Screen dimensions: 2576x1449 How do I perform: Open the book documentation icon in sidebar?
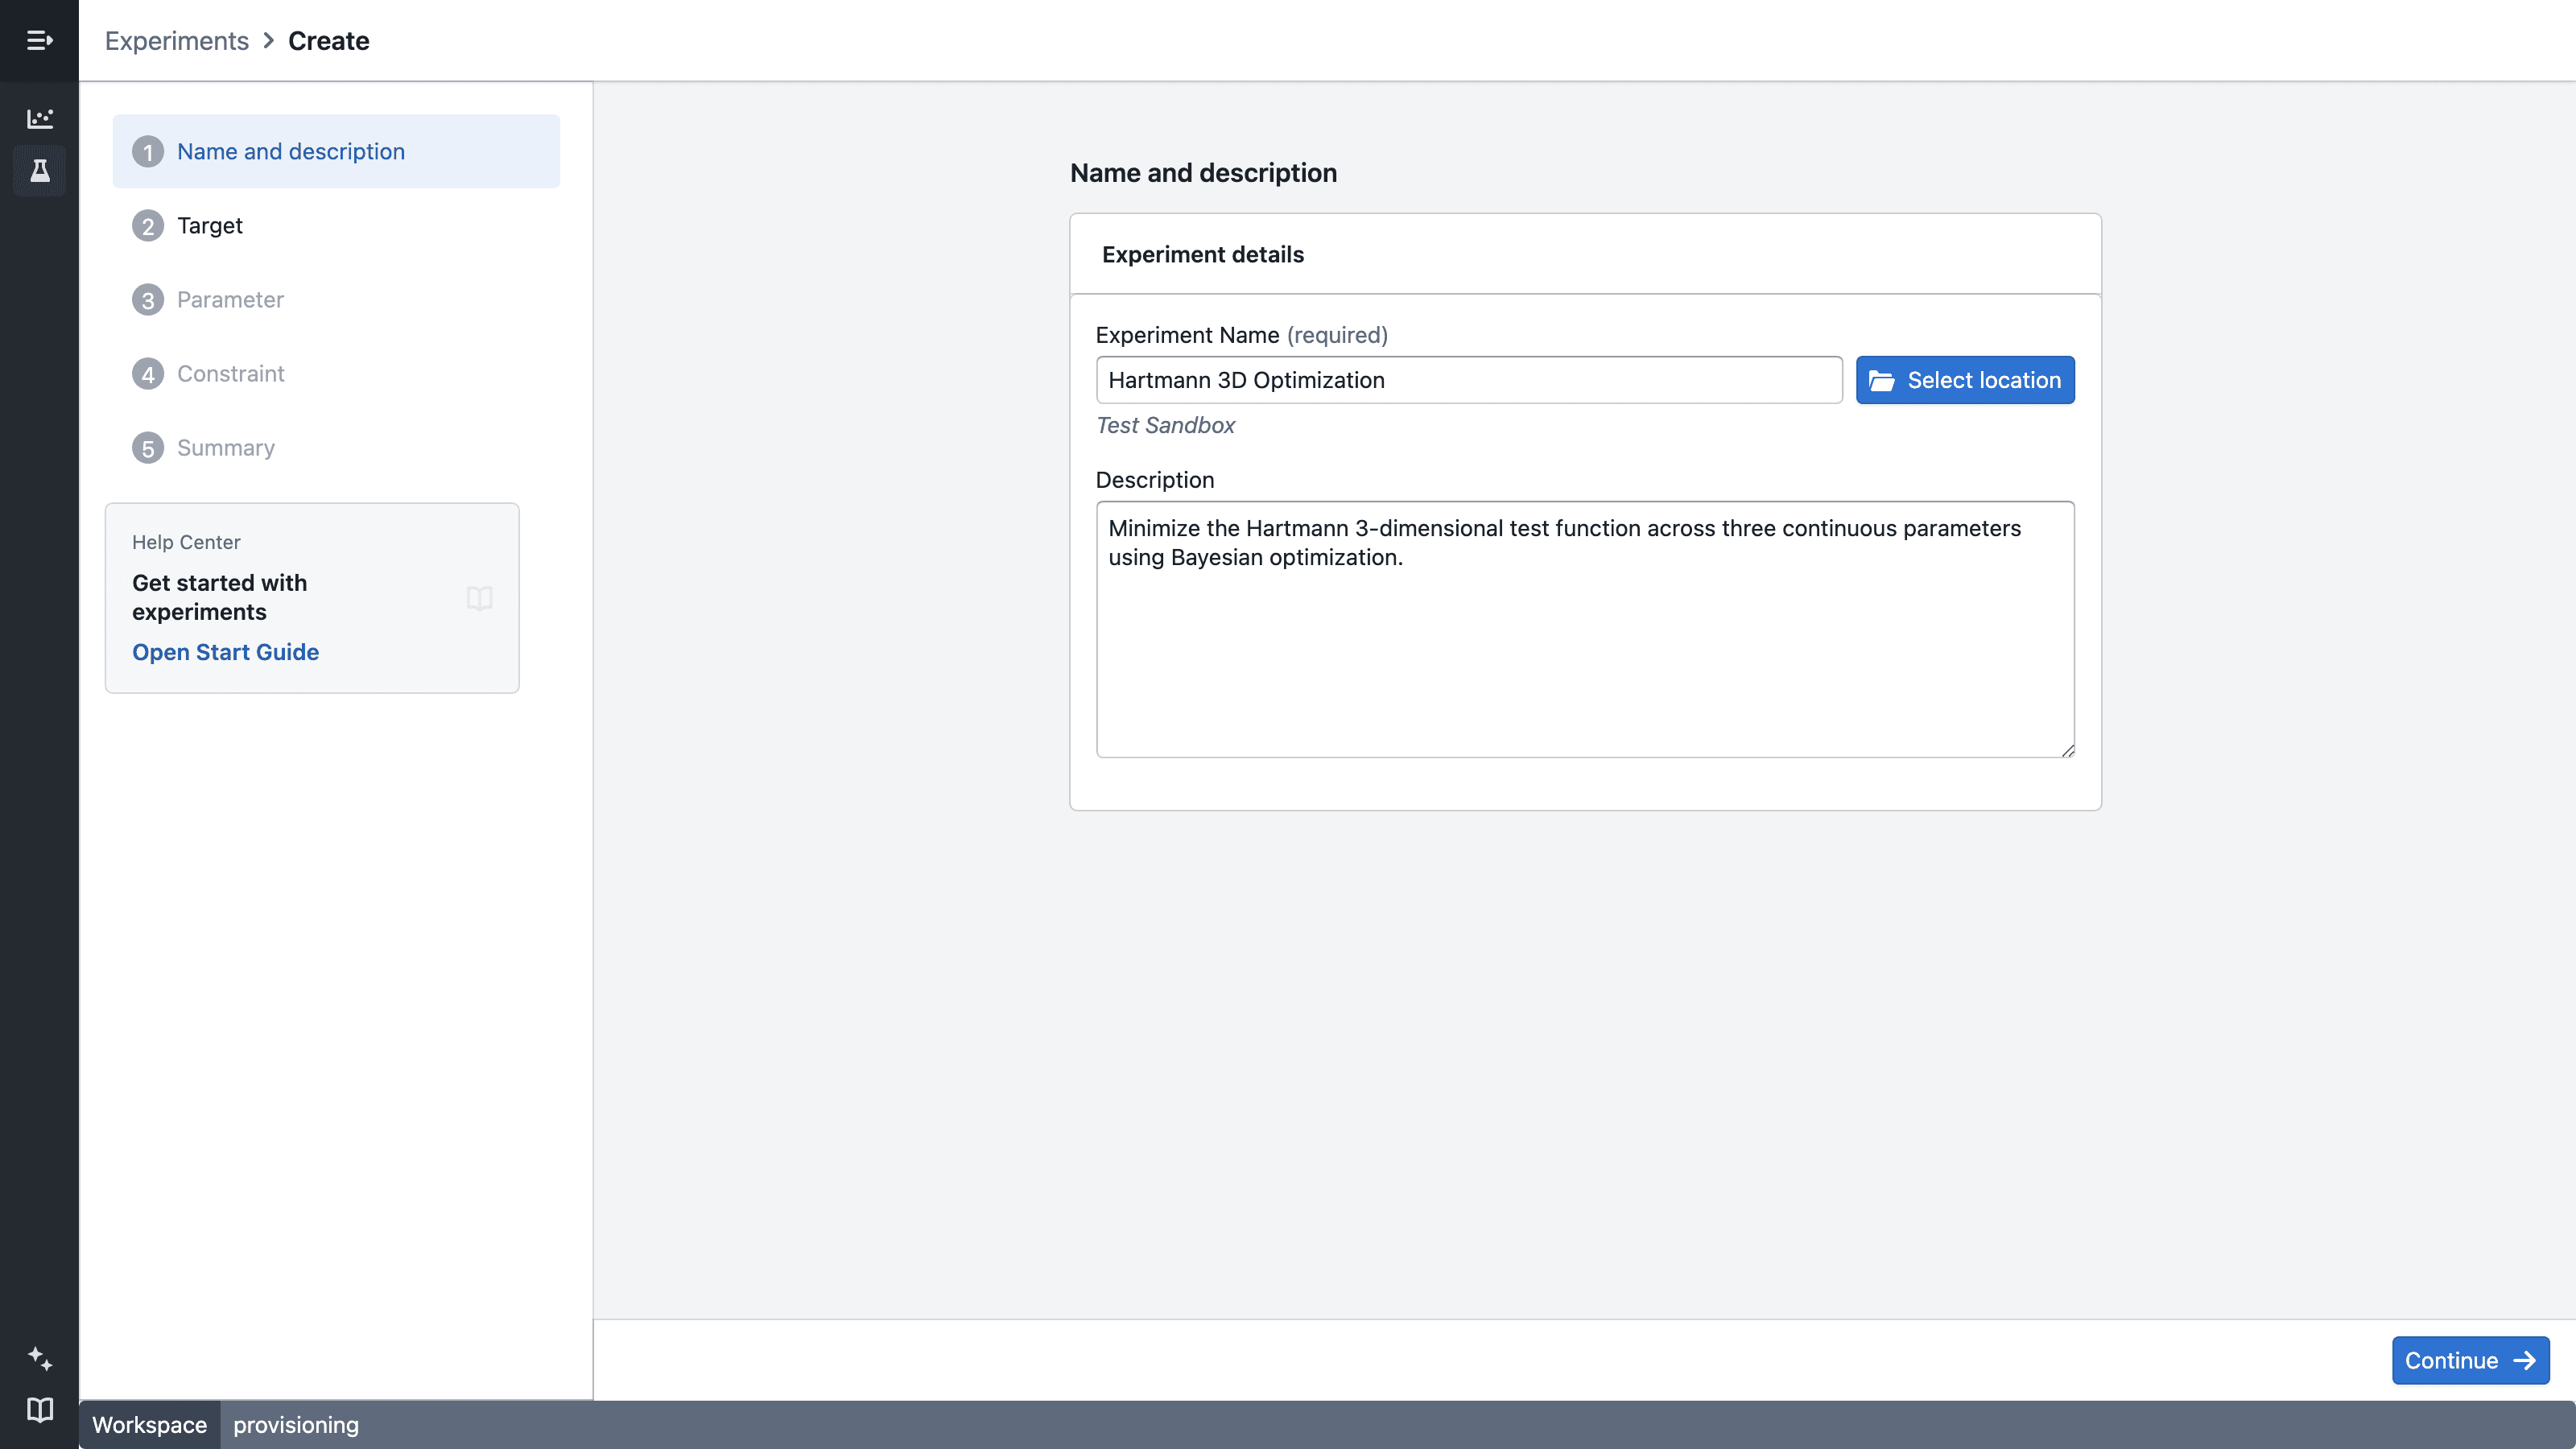(39, 1410)
